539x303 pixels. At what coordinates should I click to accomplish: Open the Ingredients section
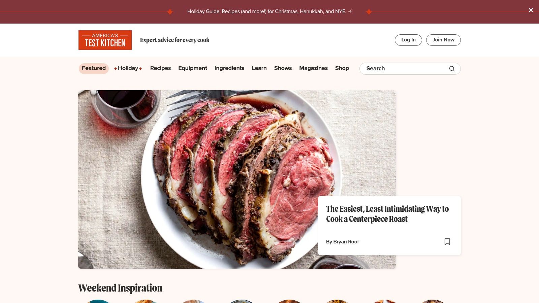[x=229, y=68]
